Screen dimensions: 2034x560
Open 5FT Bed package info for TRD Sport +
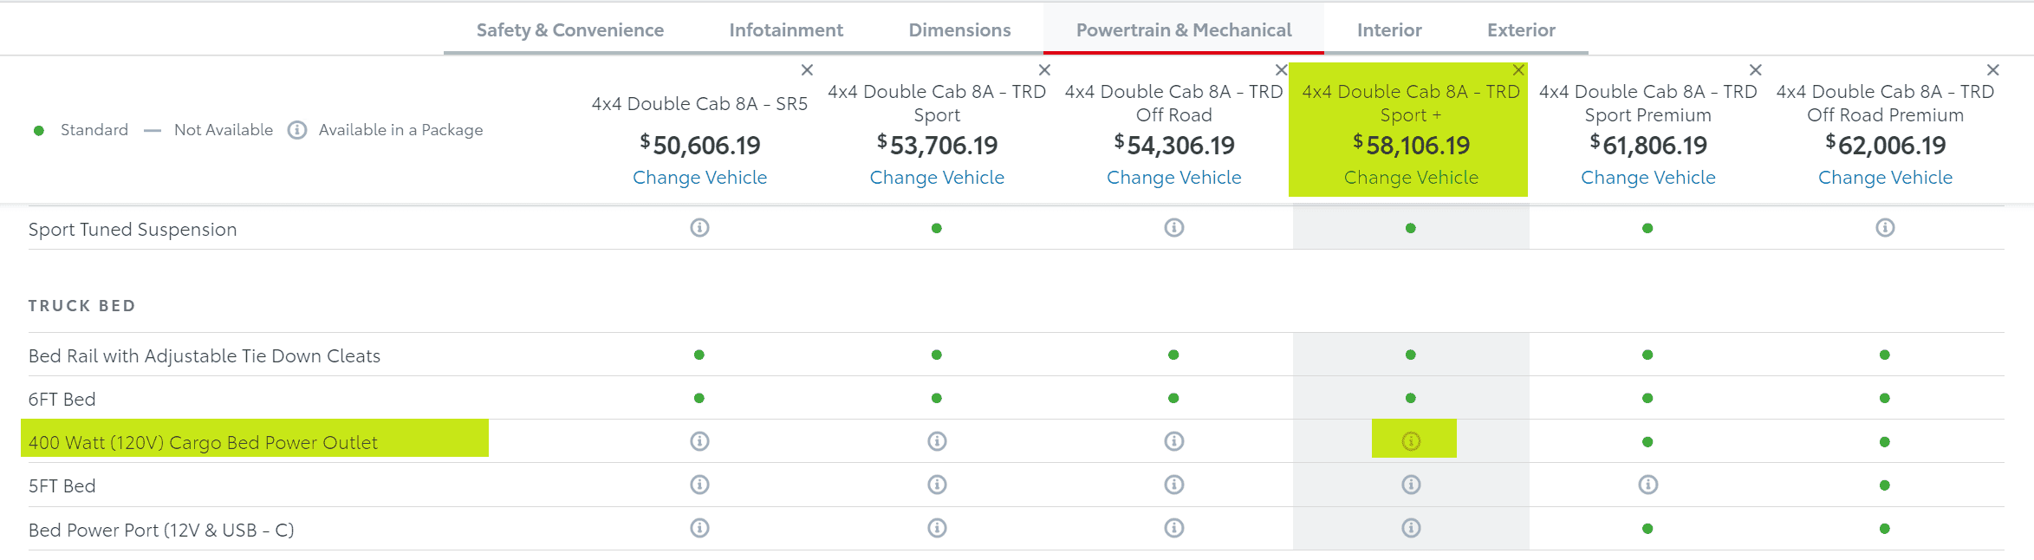(x=1411, y=485)
